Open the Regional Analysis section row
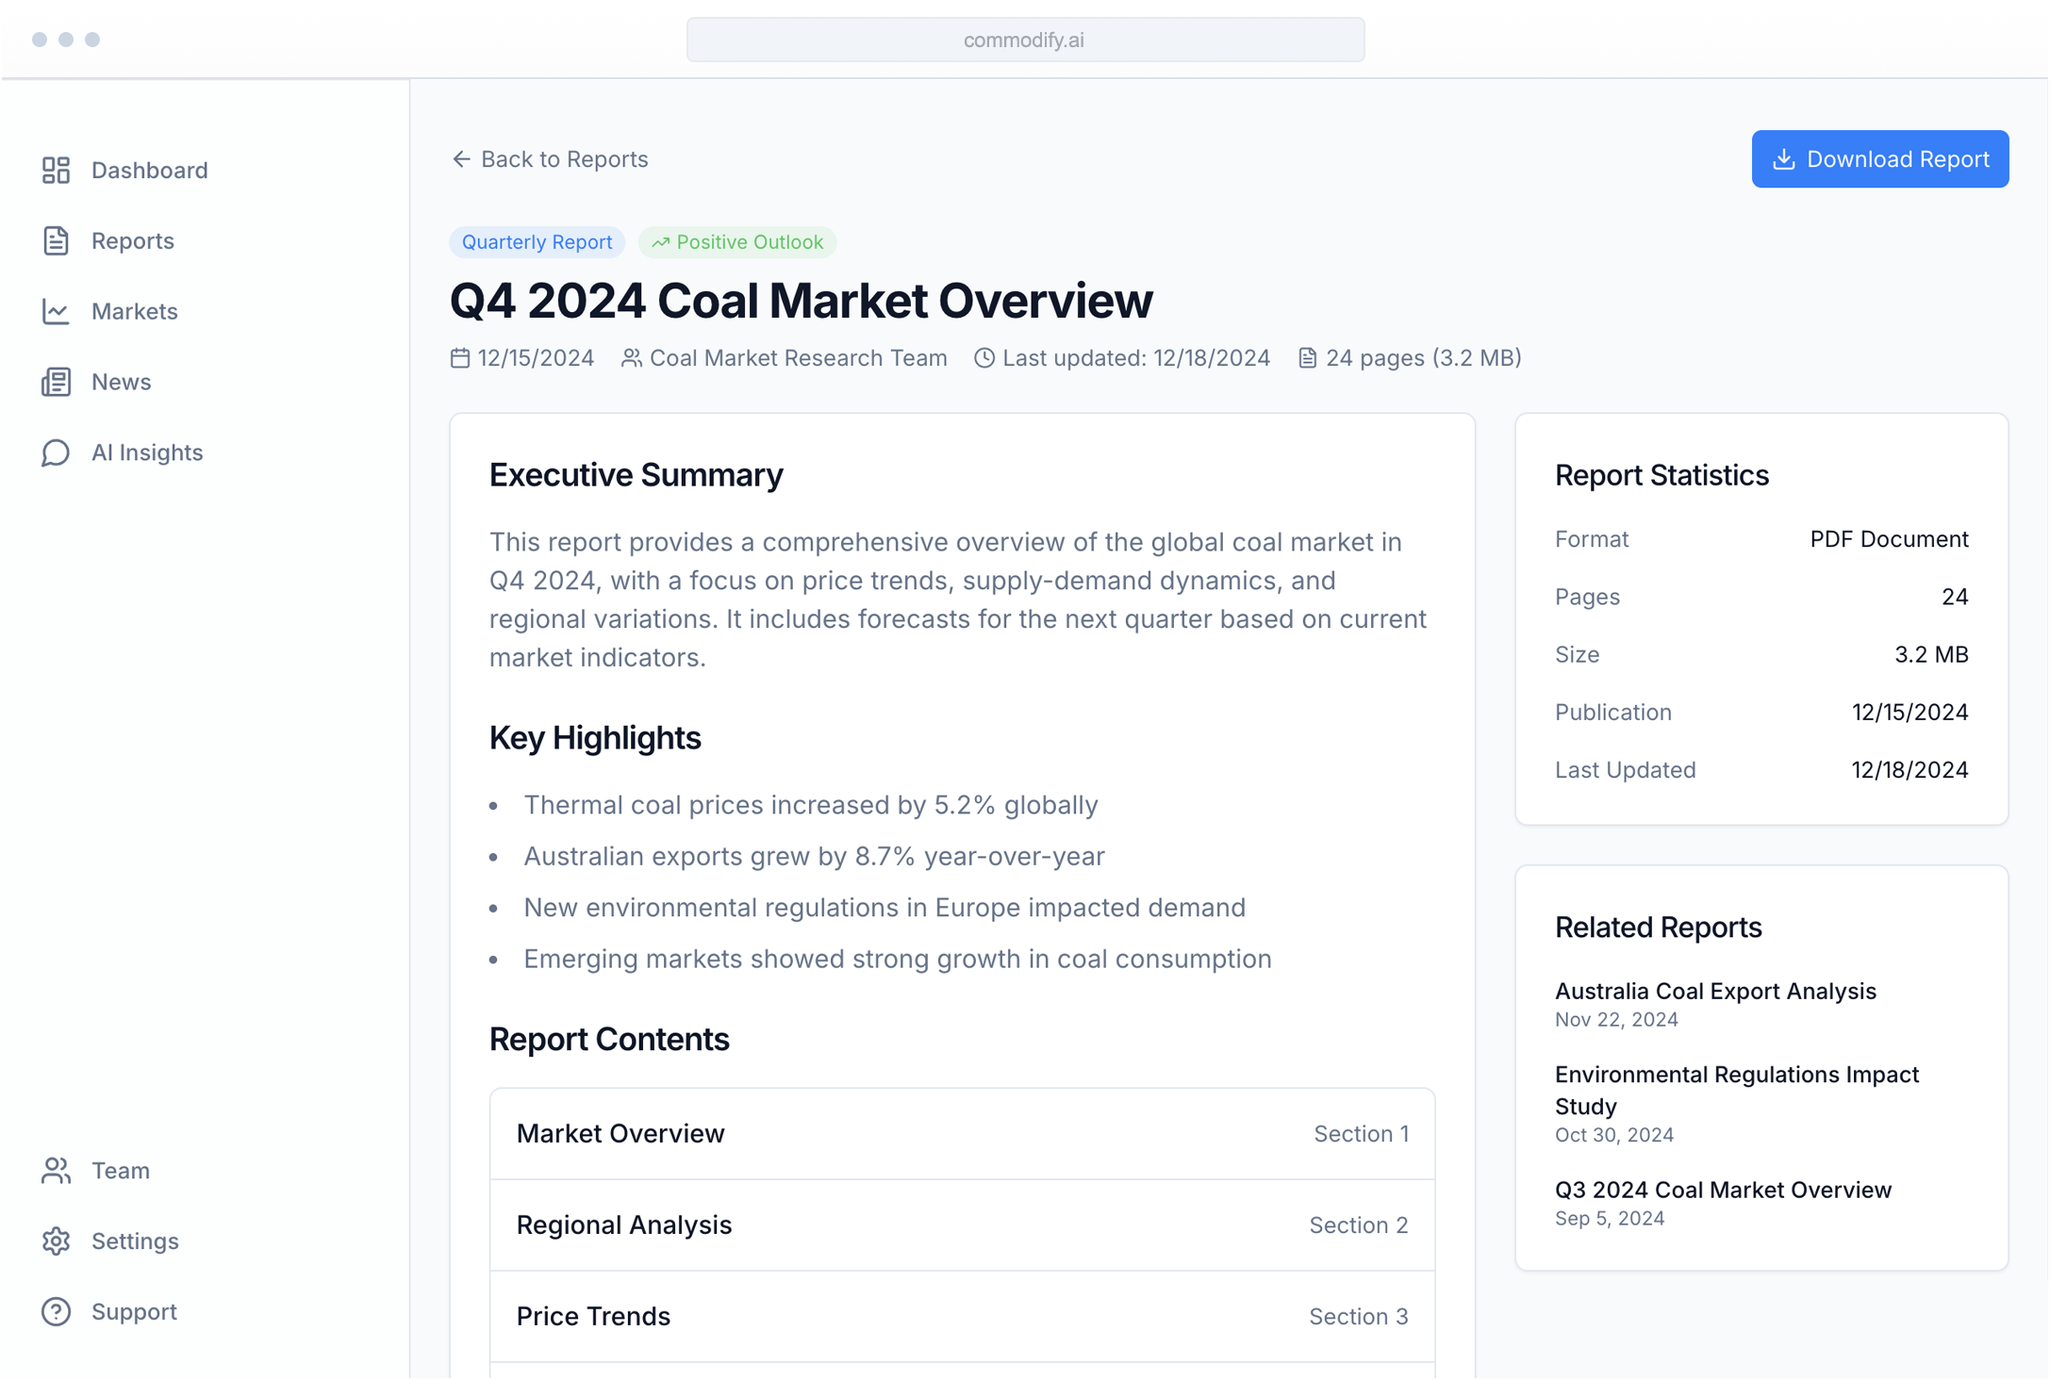 (x=962, y=1224)
